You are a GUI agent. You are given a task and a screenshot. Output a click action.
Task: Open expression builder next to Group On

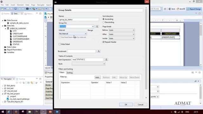tap(97, 26)
